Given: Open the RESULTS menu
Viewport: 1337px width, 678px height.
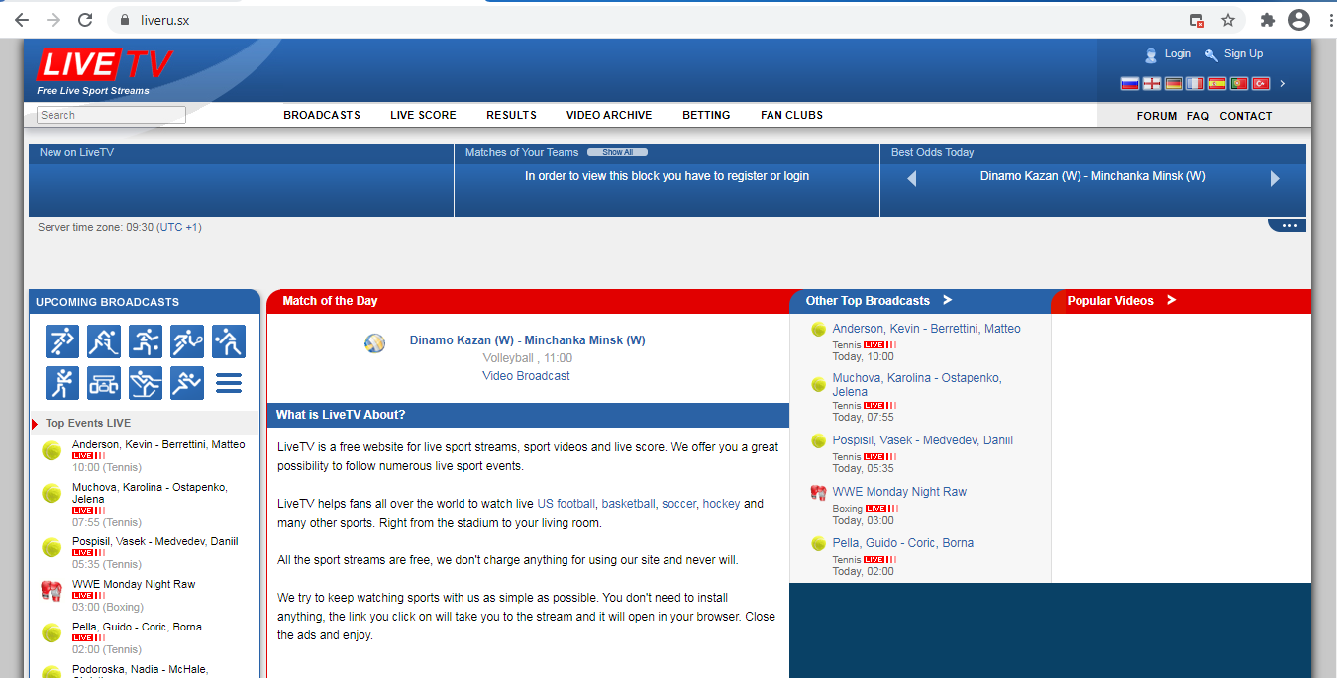Looking at the screenshot, I should pos(511,115).
